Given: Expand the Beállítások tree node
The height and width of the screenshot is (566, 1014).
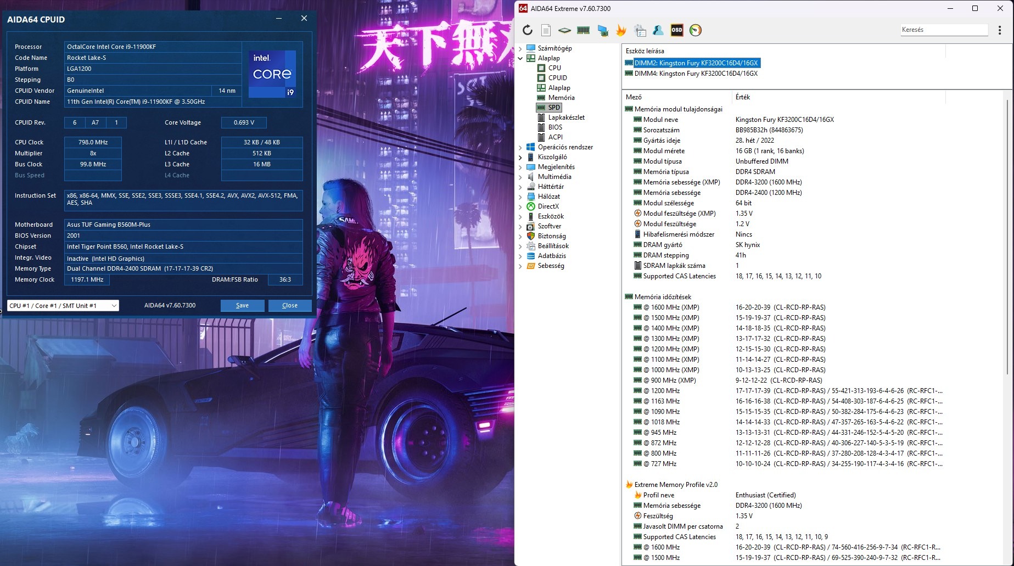Looking at the screenshot, I should 520,246.
